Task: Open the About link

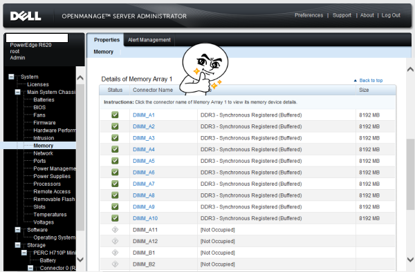Action: coord(367,15)
